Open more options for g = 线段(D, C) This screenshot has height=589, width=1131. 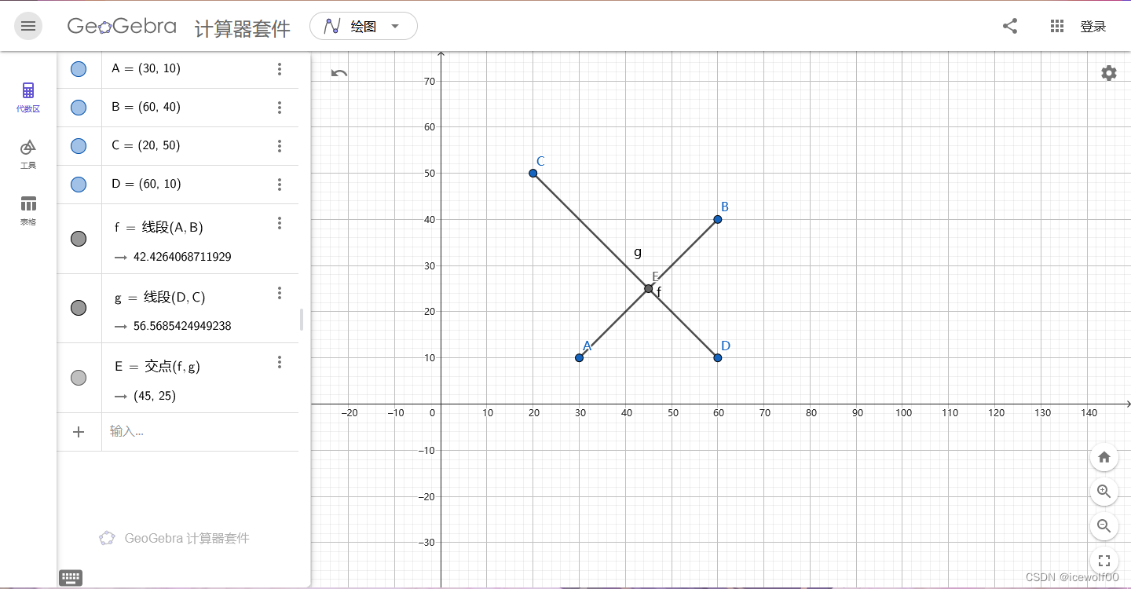[x=280, y=293]
